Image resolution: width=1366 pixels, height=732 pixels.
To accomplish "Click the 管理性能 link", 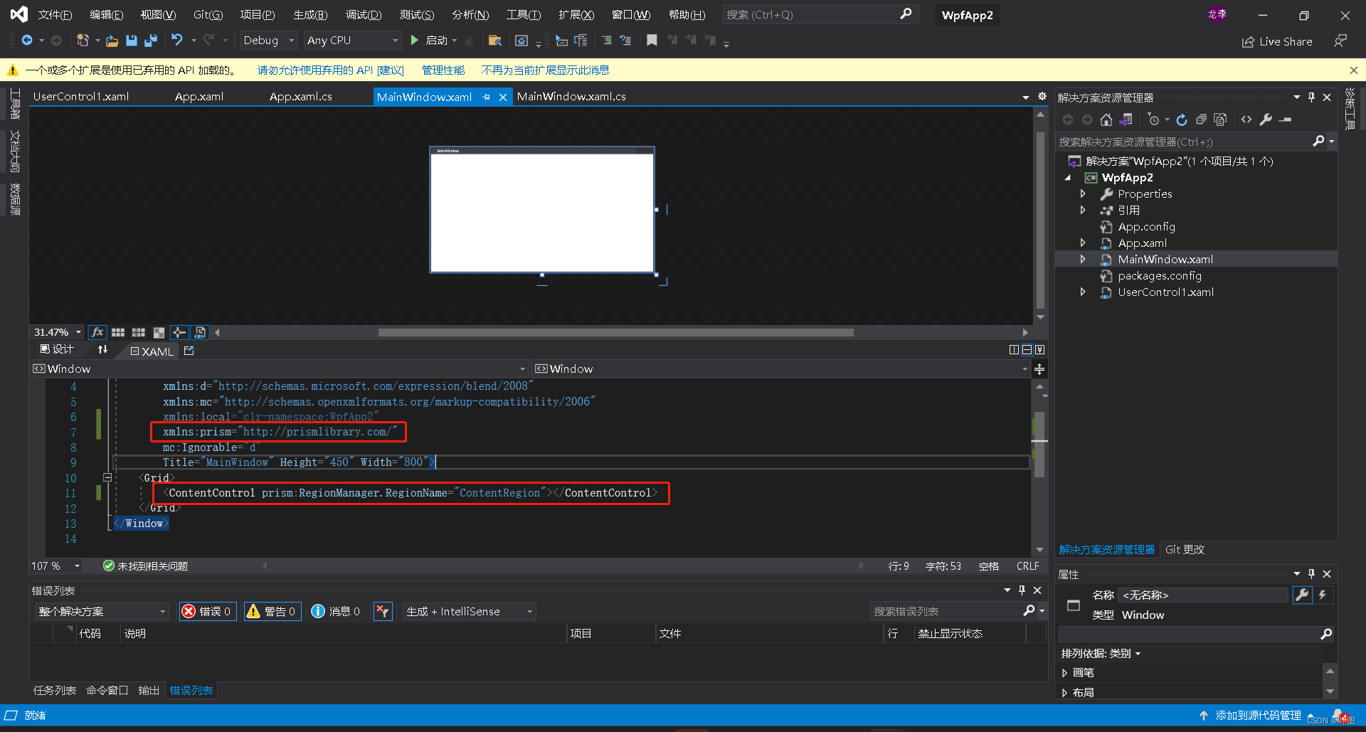I will coord(443,70).
